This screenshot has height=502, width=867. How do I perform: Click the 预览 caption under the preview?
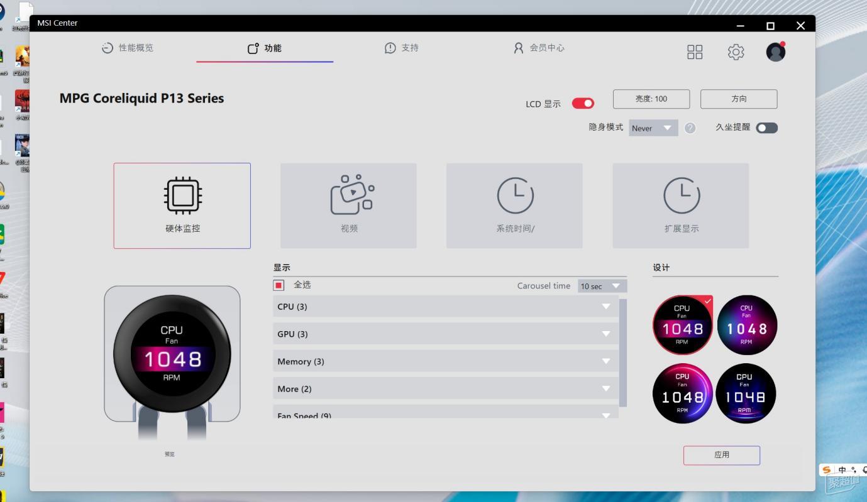pos(170,454)
